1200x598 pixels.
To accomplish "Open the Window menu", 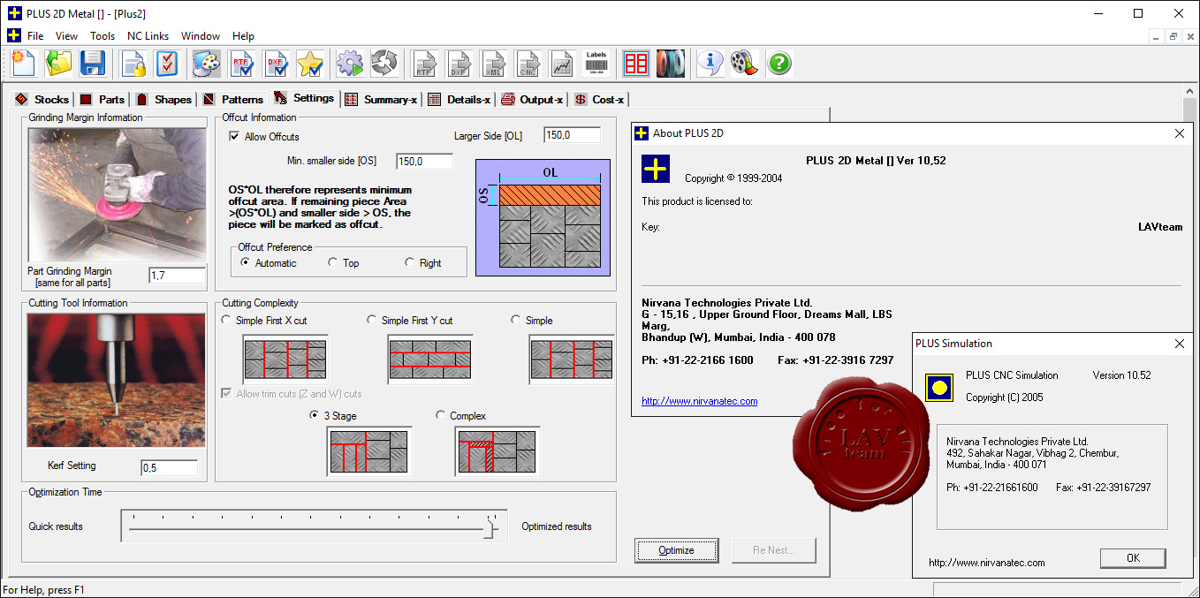I will click(x=201, y=36).
